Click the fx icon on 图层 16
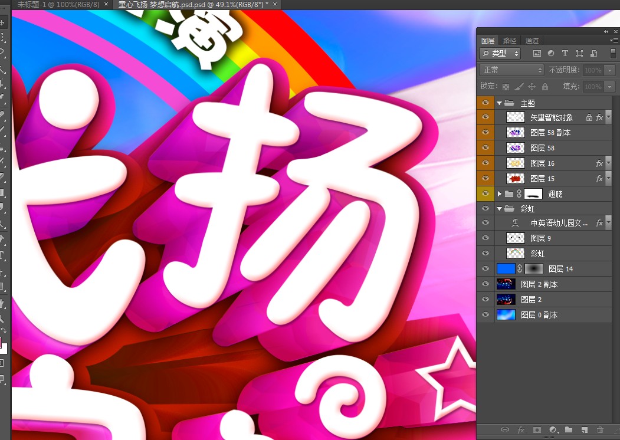 pos(599,163)
